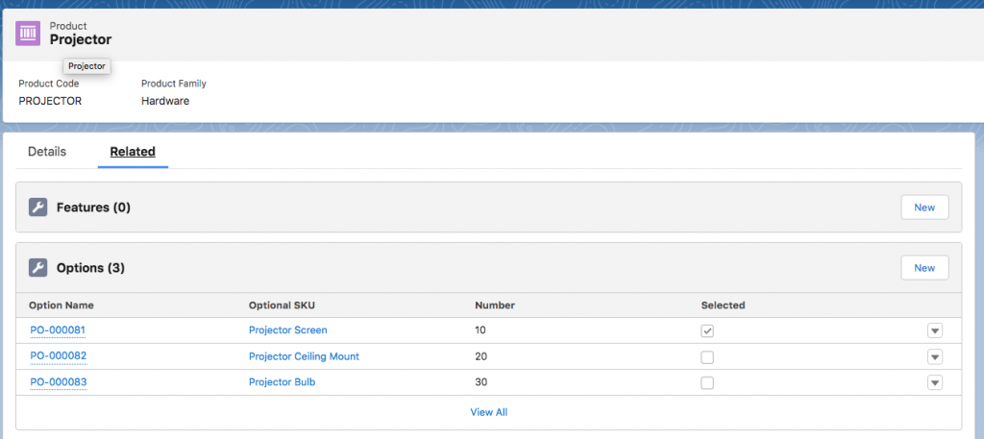Click New button in Features section
The width and height of the screenshot is (984, 439).
tap(923, 207)
